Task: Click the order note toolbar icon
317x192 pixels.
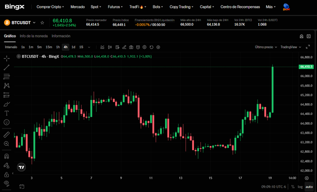Action: pyautogui.click(x=117, y=47)
